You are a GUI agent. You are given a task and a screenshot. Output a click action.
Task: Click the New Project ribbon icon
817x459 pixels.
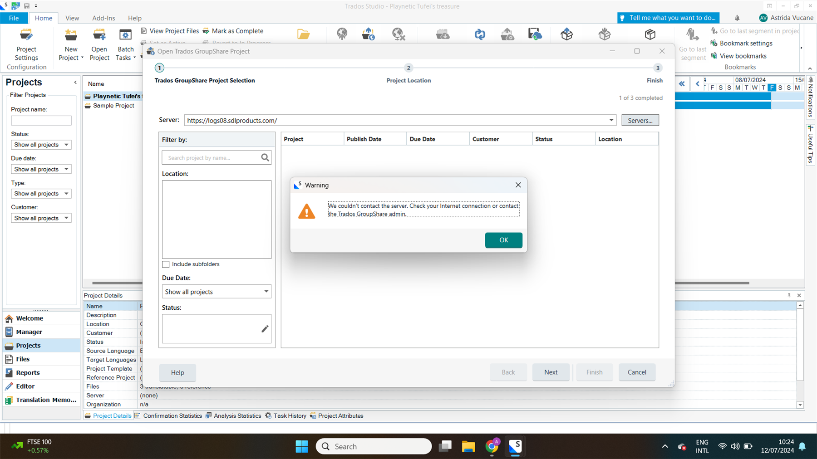(71, 35)
